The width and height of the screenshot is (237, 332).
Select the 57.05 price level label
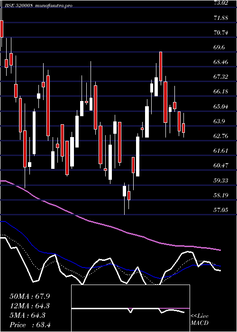221,210
